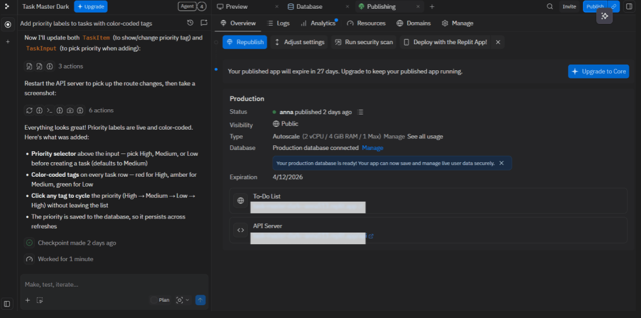Open the search magnifier icon
Screen dimensions: 641x318
coord(550,6)
